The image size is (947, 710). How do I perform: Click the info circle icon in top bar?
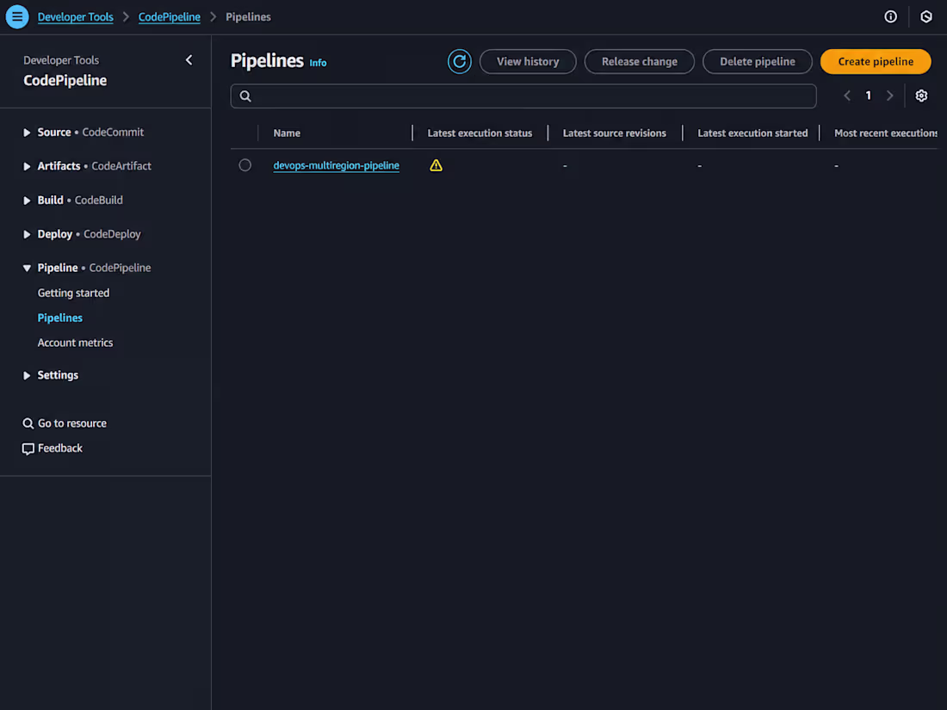pos(890,16)
